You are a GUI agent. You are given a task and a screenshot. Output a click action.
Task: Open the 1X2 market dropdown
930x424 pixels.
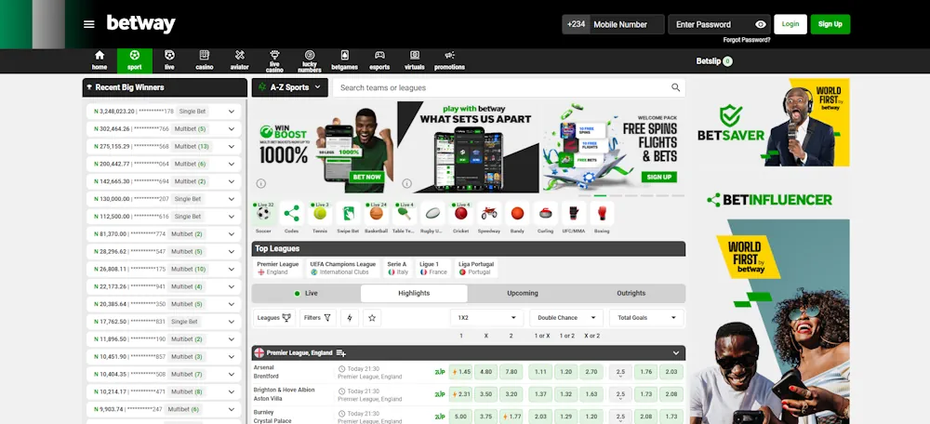click(487, 318)
